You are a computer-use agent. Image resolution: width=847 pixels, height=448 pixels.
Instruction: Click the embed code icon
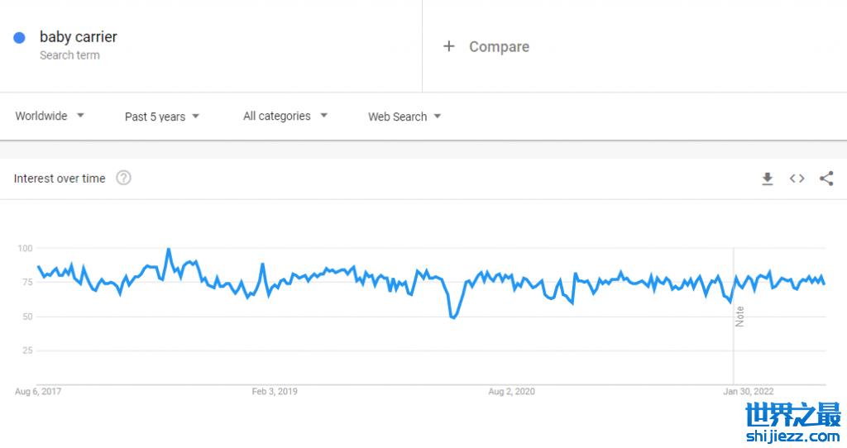coord(797,179)
